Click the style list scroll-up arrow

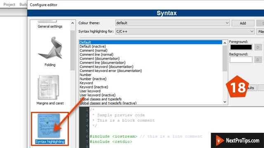coord(225,43)
